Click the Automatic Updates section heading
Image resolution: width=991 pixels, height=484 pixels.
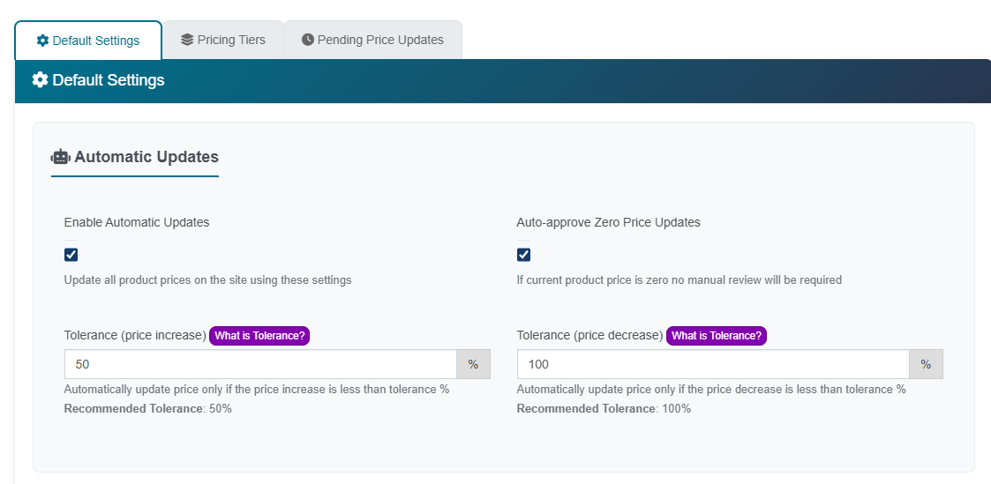(x=146, y=157)
